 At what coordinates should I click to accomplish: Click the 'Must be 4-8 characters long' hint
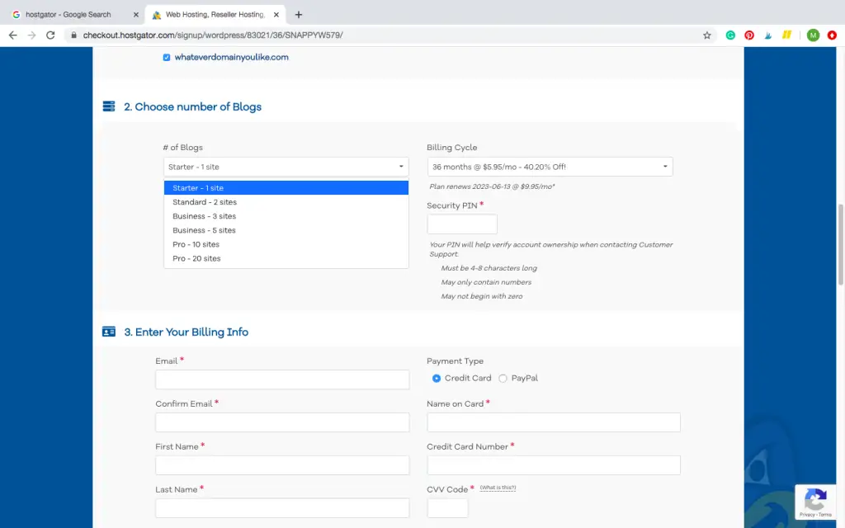tap(489, 268)
